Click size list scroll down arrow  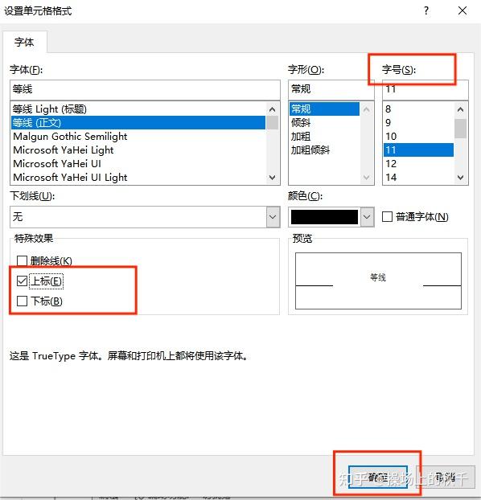(460, 178)
